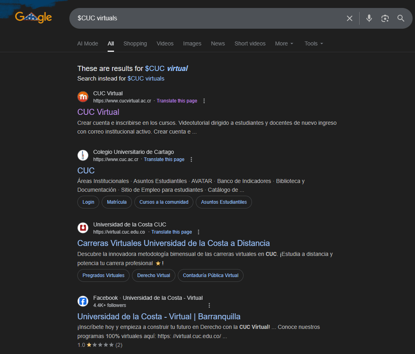Open the Short videos tab
Screen dimensions: 415x354
(x=250, y=43)
